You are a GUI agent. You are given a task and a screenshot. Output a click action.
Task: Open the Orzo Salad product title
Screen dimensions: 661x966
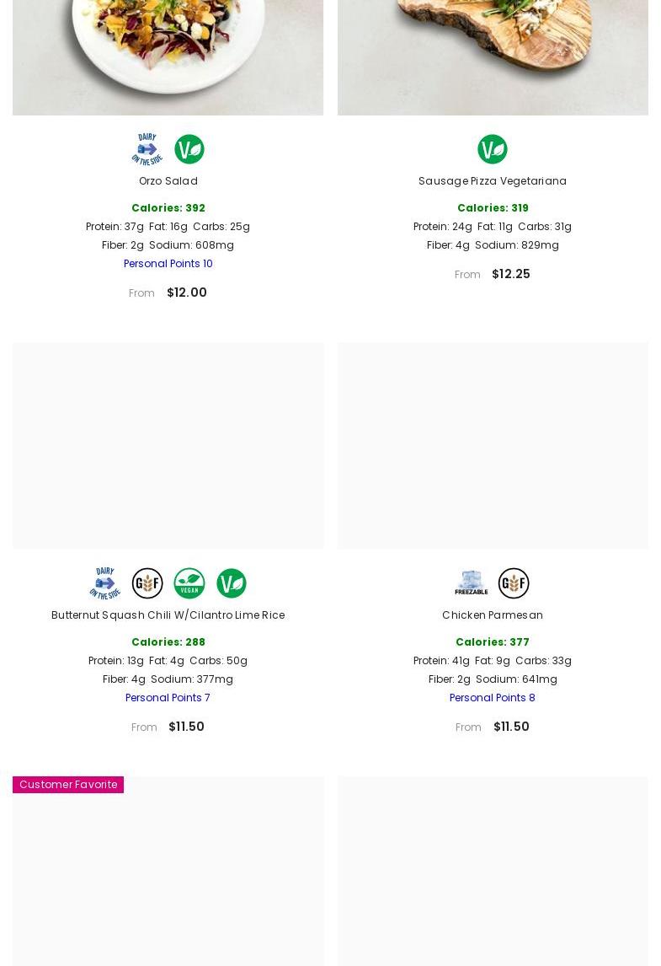pos(168,180)
